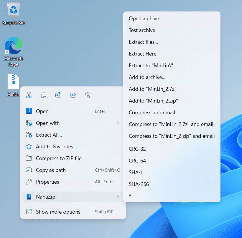Click the Share icon in context menu
Screen dimensions: 242x238
[x=73, y=95]
